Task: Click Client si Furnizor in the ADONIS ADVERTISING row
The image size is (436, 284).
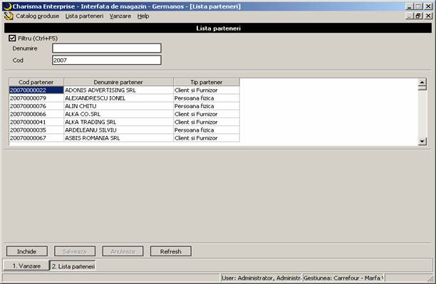Action: point(207,90)
